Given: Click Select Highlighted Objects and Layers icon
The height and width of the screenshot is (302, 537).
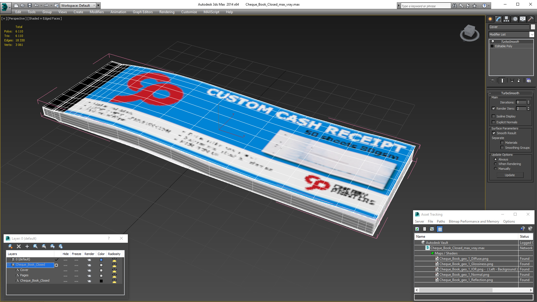Looking at the screenshot, I should (x=36, y=246).
